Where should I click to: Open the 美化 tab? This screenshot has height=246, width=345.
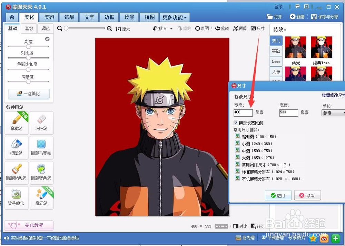coord(29,17)
